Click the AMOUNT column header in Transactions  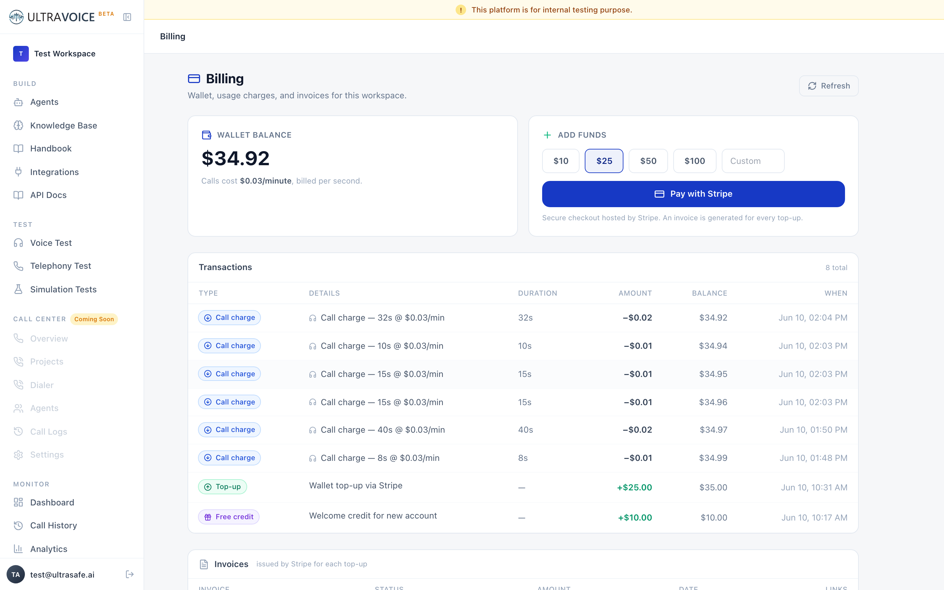pyautogui.click(x=635, y=293)
